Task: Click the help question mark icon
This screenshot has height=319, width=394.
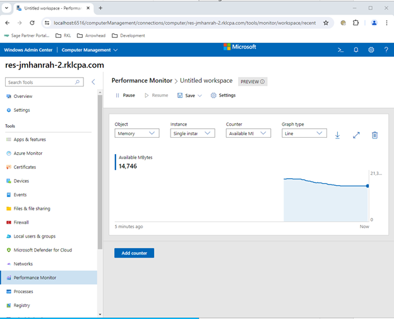Action: click(x=386, y=50)
